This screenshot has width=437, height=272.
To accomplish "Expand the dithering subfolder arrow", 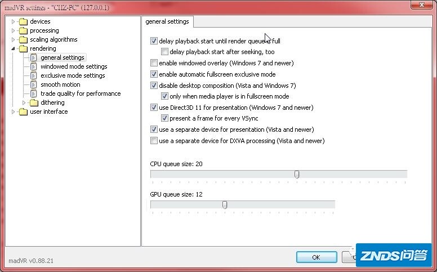I will (x=24, y=102).
